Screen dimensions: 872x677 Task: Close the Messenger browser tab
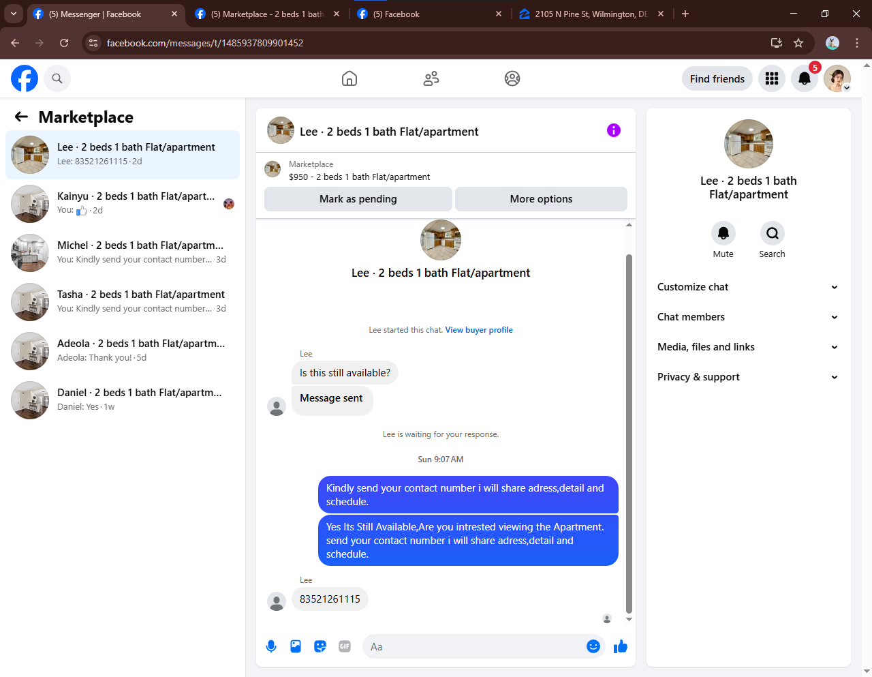pyautogui.click(x=174, y=14)
